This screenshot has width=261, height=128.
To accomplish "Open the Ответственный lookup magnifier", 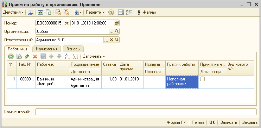I will 117,40.
